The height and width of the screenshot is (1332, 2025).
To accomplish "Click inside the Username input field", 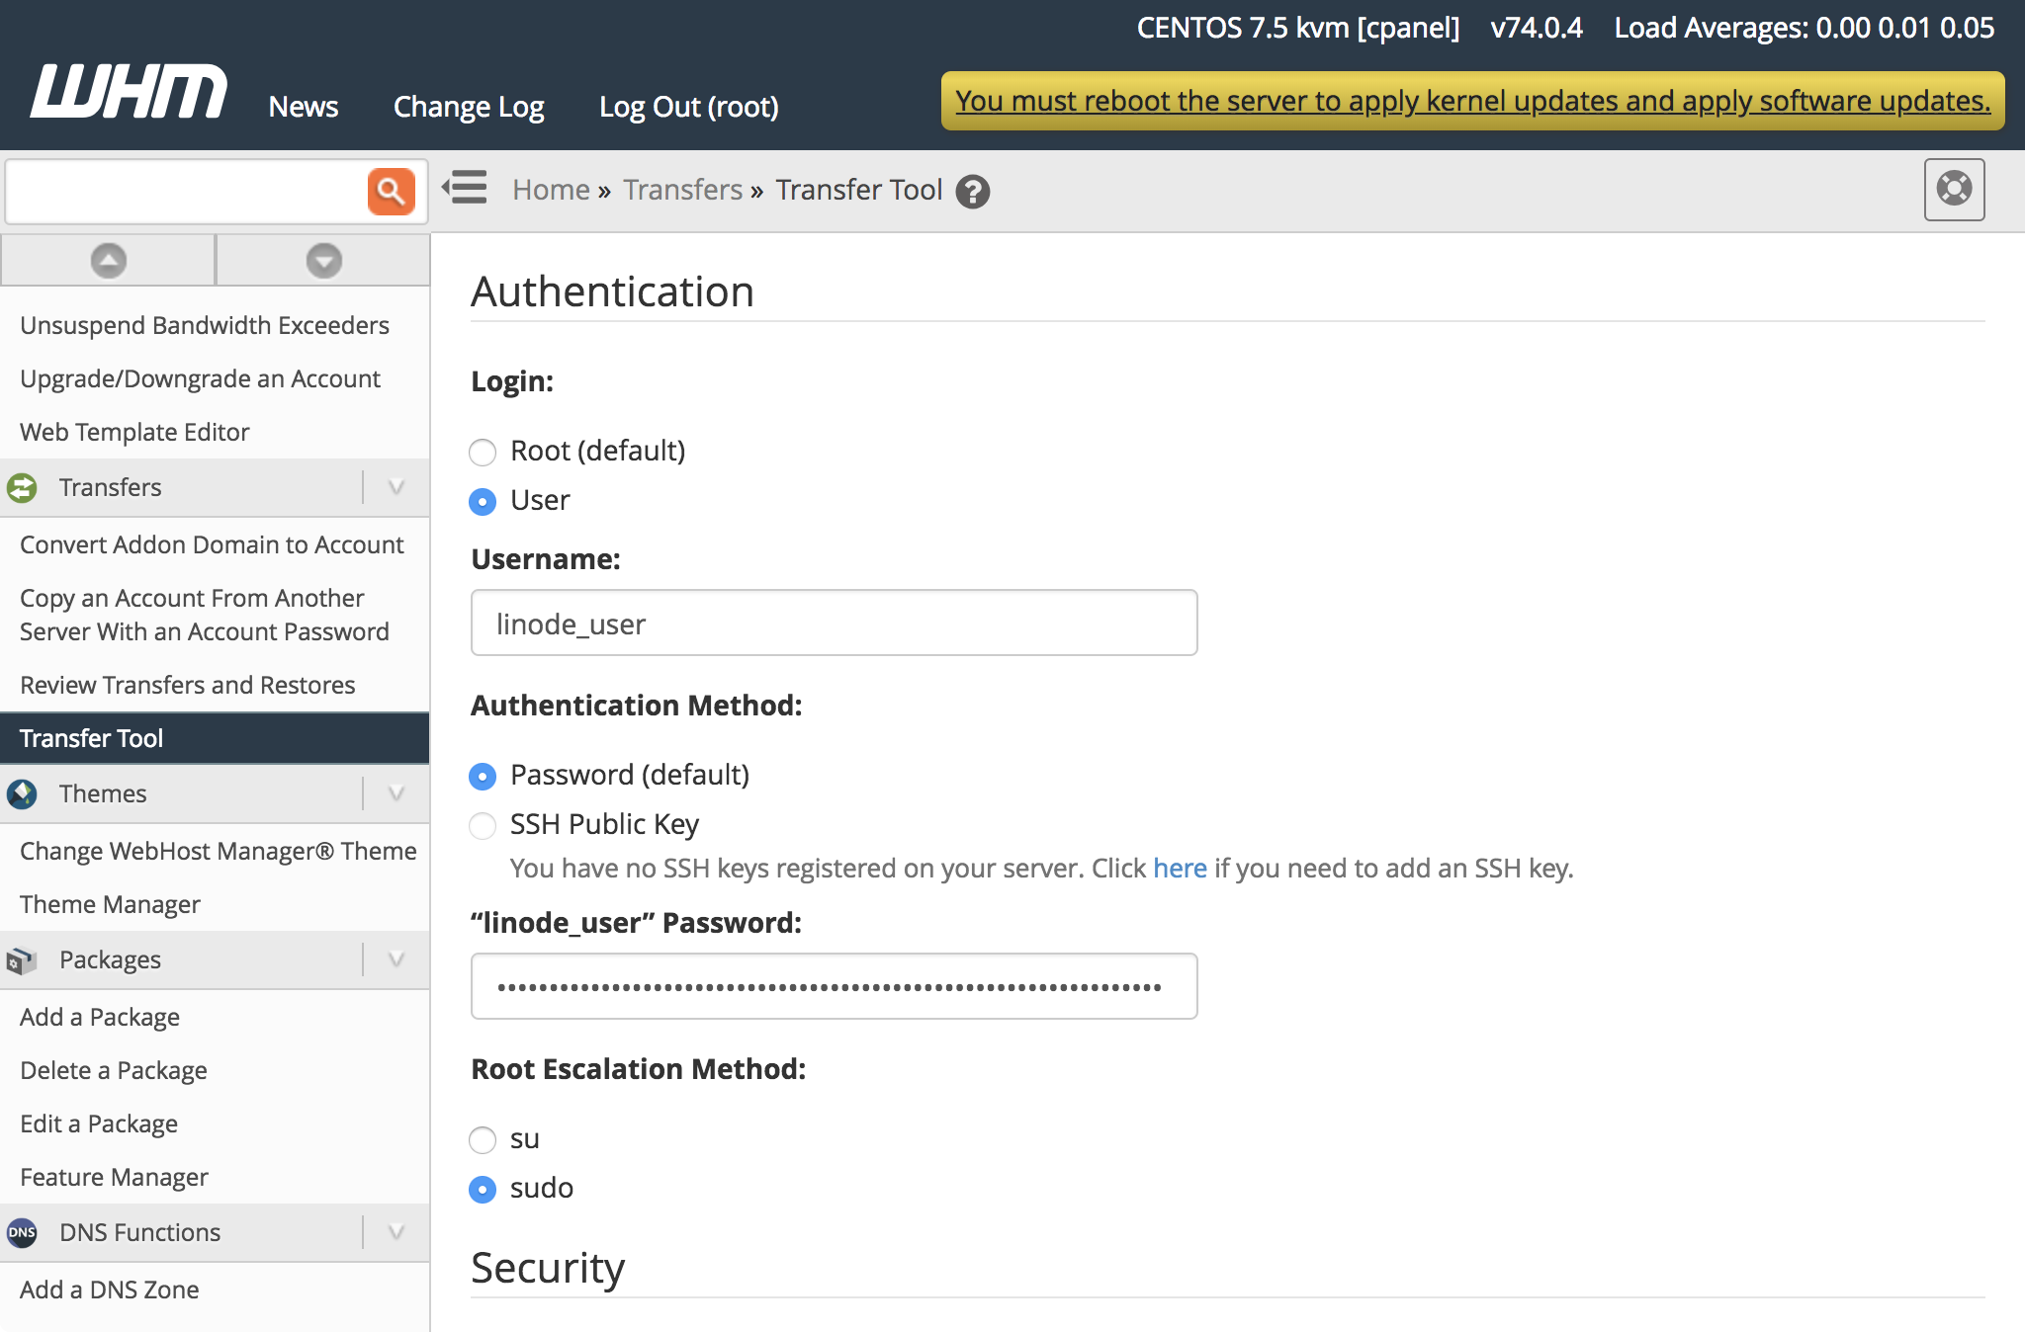I will 834,623.
